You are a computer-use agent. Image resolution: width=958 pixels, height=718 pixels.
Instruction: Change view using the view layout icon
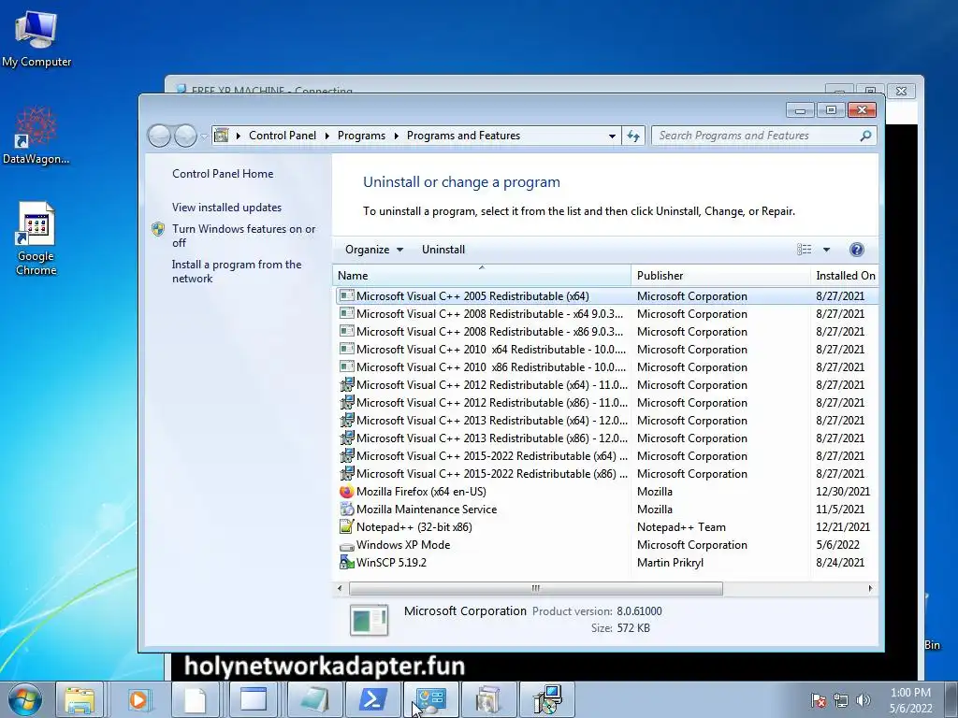804,249
